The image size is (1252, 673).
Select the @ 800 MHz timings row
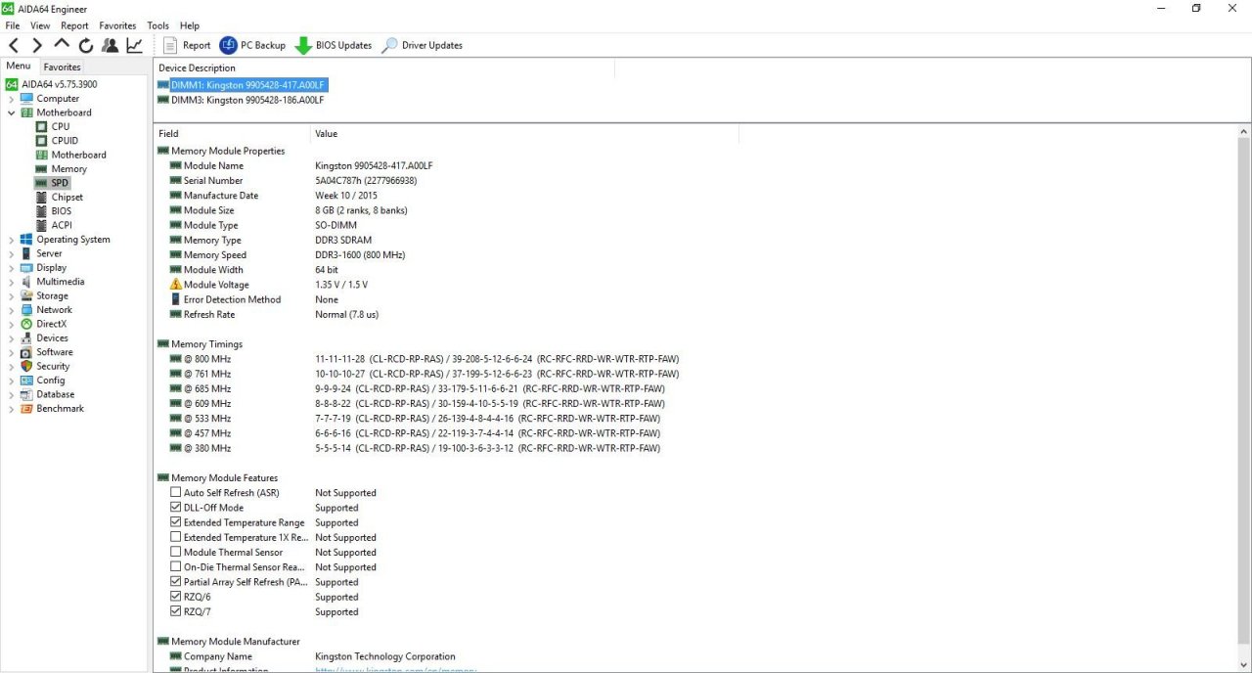pyautogui.click(x=425, y=359)
